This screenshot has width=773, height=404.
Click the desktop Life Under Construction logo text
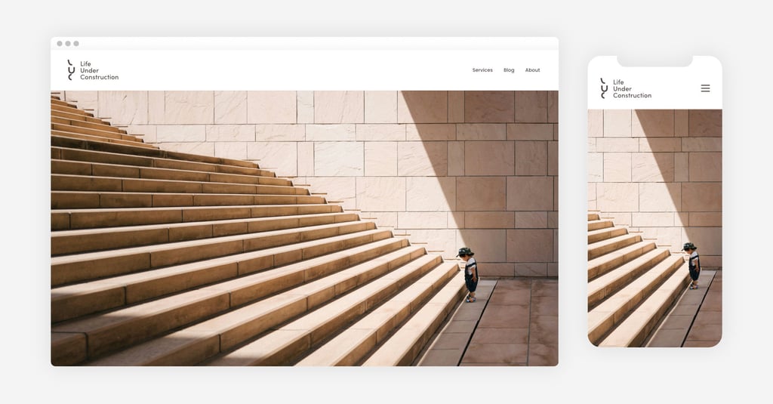click(99, 70)
